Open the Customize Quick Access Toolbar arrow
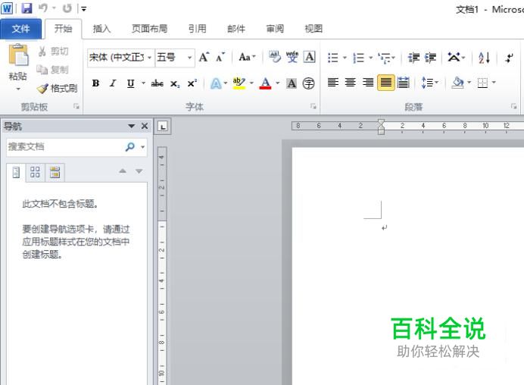The width and height of the screenshot is (524, 385). click(x=84, y=9)
